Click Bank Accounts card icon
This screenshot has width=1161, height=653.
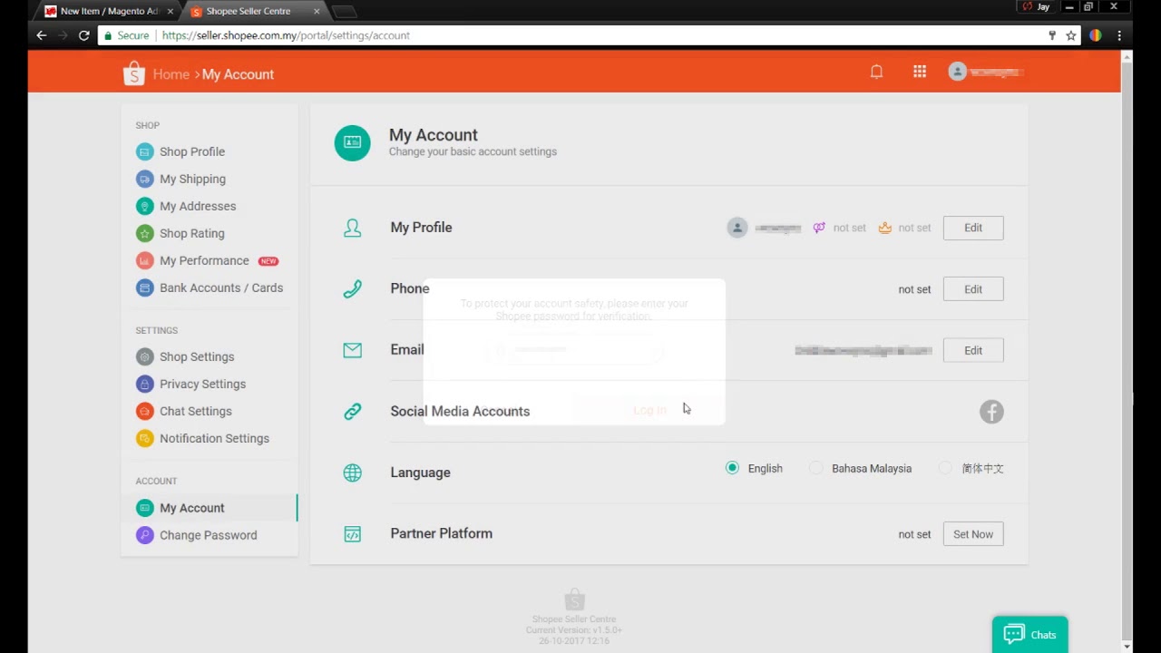pos(144,288)
